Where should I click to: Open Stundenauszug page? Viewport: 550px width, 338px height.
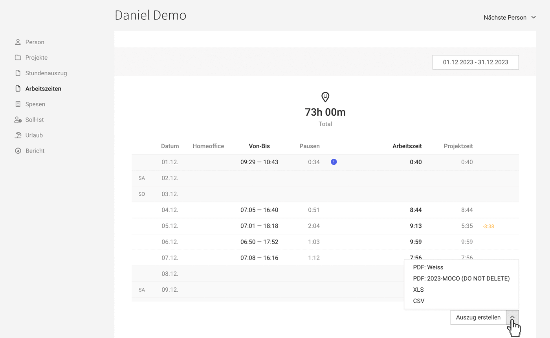(x=46, y=73)
